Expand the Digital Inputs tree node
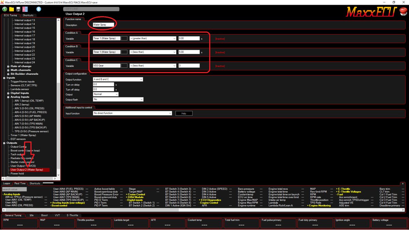The image size is (409, 230). coord(8,93)
